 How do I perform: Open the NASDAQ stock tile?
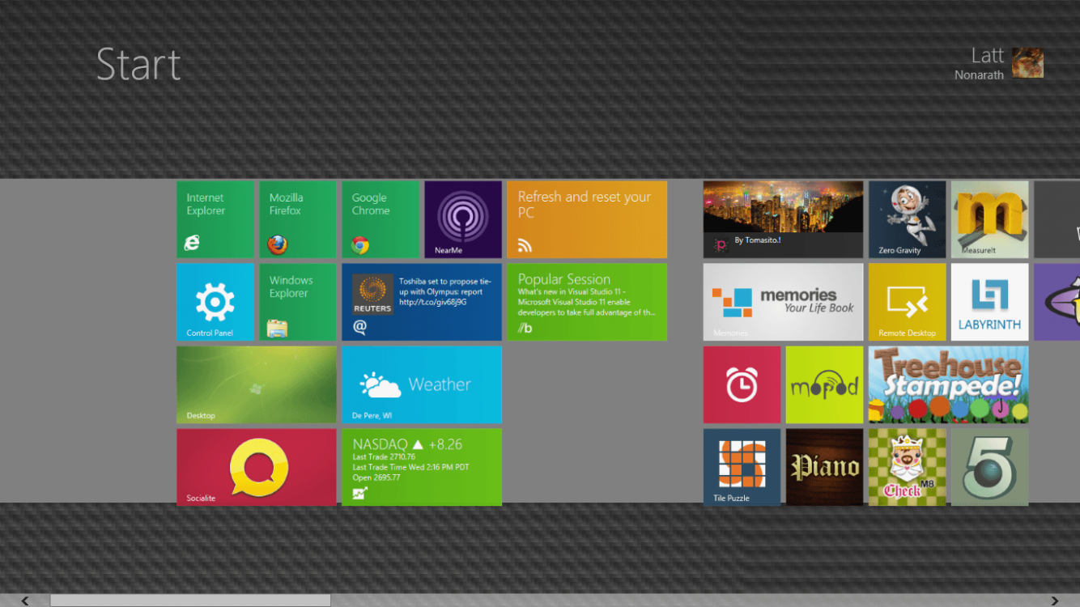point(421,467)
